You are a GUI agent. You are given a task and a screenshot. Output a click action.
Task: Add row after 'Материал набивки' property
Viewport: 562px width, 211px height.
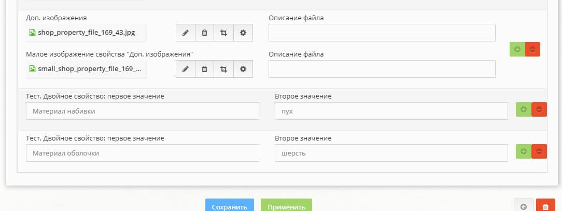pyautogui.click(x=523, y=109)
